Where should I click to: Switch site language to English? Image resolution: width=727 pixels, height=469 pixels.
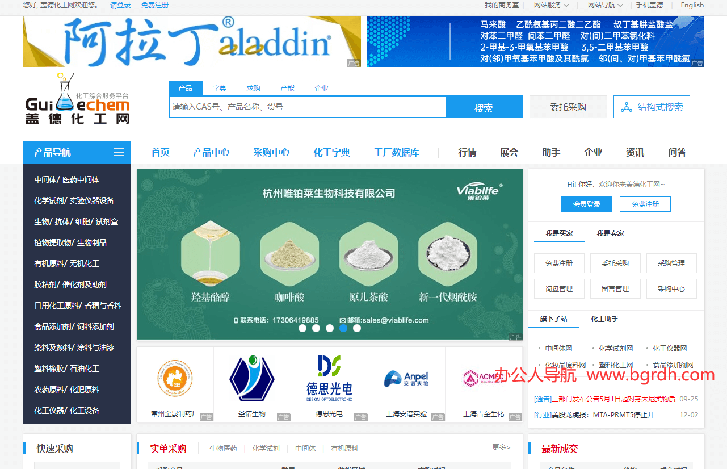692,5
